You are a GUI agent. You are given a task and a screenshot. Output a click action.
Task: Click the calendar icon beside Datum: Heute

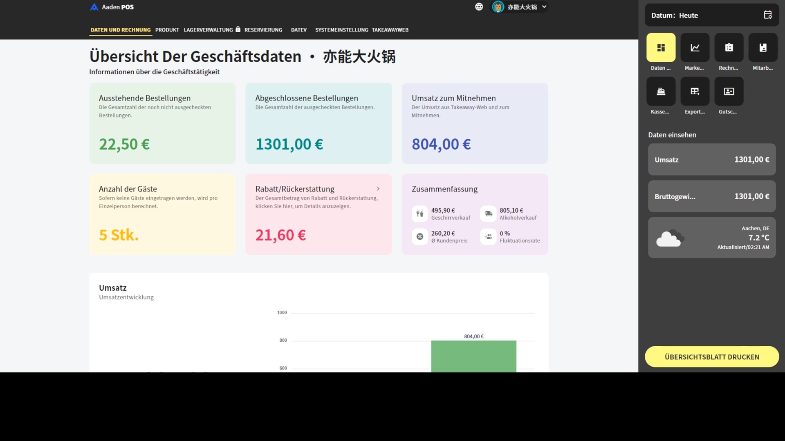[767, 15]
